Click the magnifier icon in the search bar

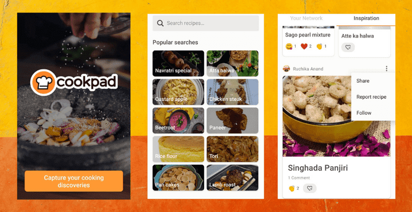tap(160, 23)
